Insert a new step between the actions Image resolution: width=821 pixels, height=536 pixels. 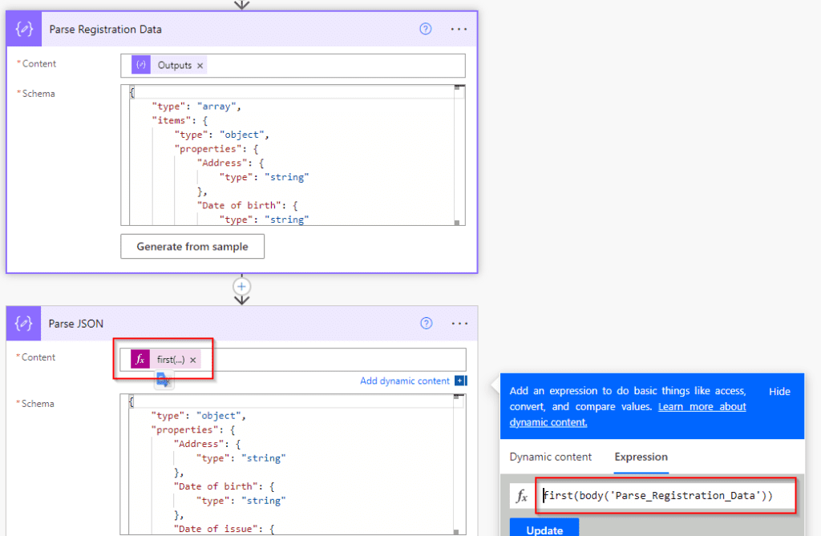[x=241, y=286]
